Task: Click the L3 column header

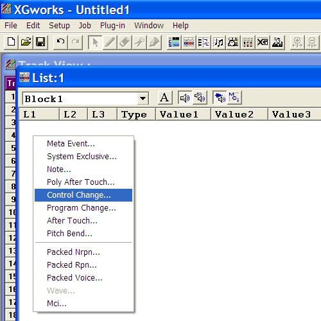Action: [102, 114]
